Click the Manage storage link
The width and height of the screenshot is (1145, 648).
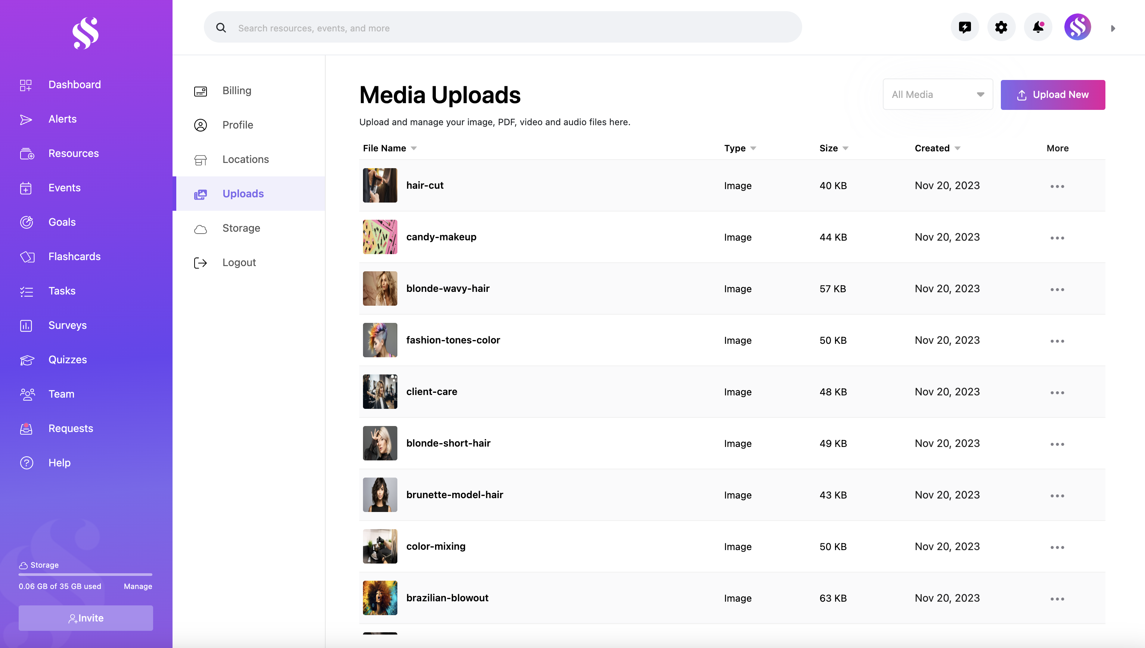pyautogui.click(x=138, y=587)
